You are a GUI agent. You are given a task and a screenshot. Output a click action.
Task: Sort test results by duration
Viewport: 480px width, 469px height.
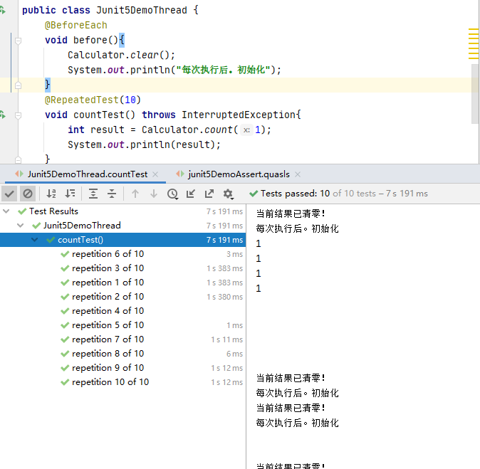click(70, 194)
